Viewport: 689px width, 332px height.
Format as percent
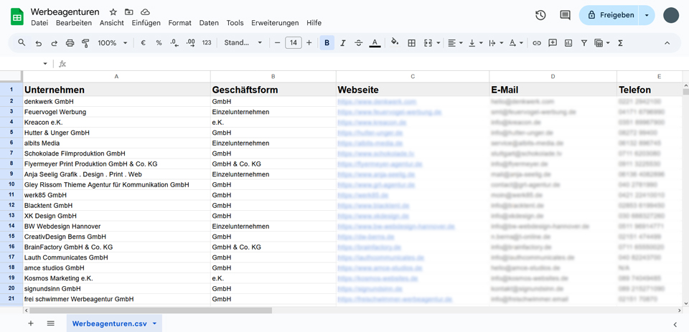click(x=159, y=43)
